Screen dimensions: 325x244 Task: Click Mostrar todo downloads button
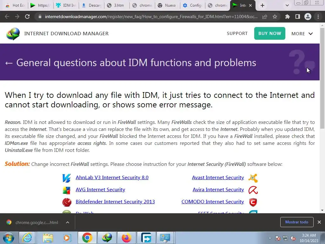(297, 222)
